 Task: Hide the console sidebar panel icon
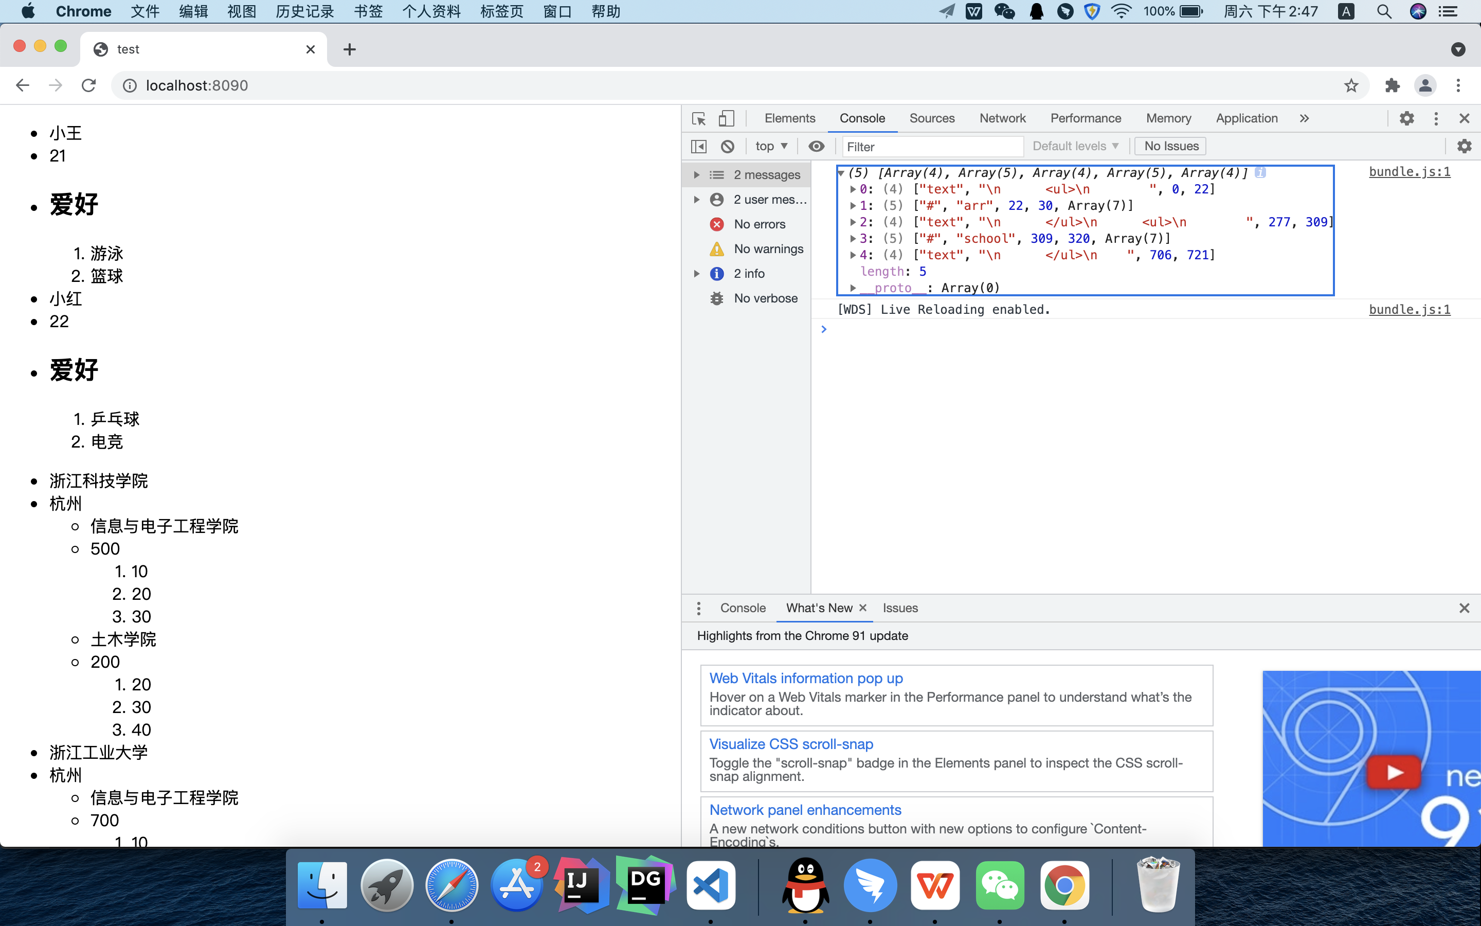coord(698,147)
